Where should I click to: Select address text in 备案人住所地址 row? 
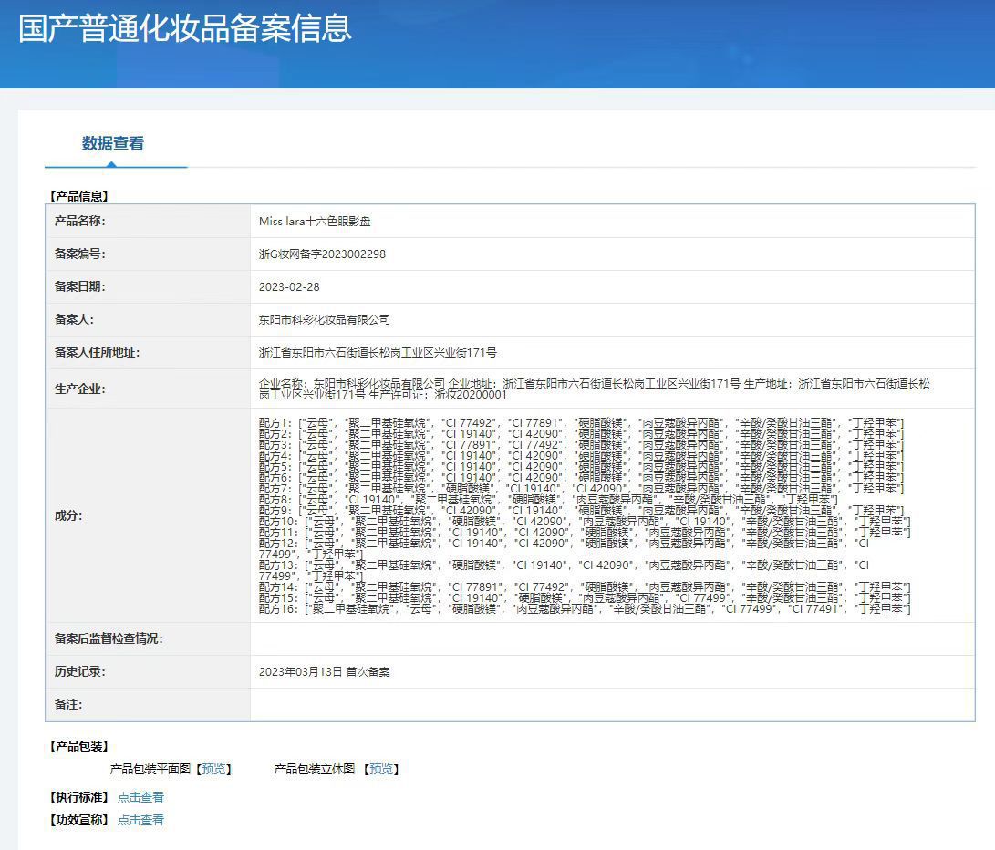tap(378, 353)
